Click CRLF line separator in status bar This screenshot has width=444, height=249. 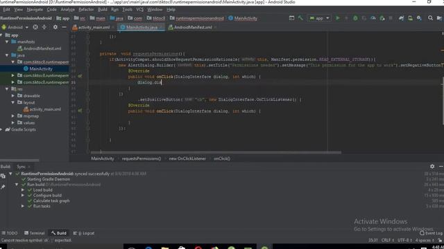387,240
